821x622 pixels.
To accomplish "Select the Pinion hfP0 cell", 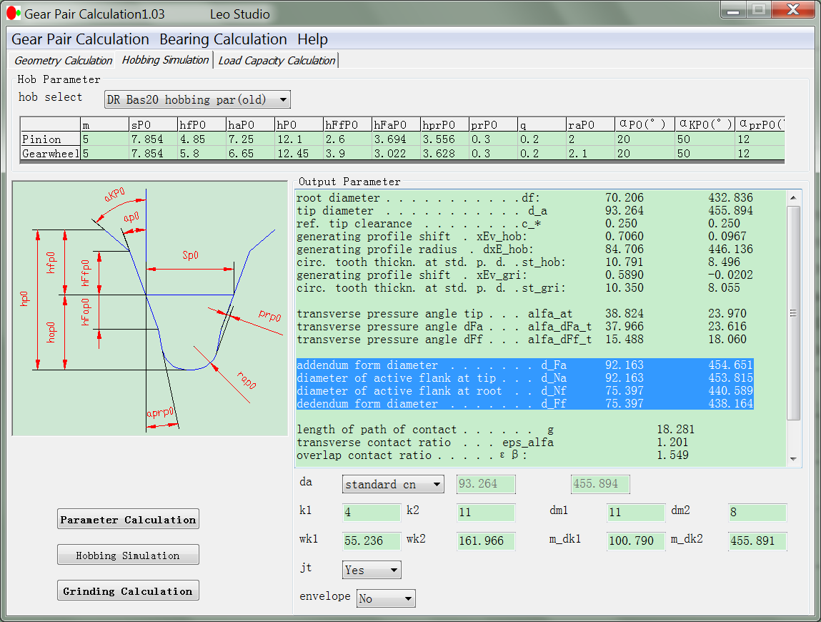I will pyautogui.click(x=201, y=139).
